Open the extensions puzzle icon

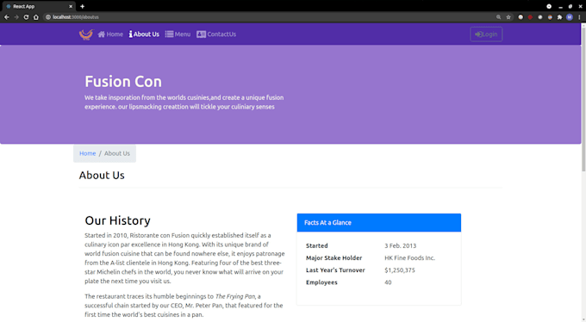coord(559,17)
